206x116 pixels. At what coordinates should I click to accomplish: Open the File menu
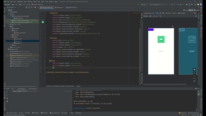tap(8, 2)
